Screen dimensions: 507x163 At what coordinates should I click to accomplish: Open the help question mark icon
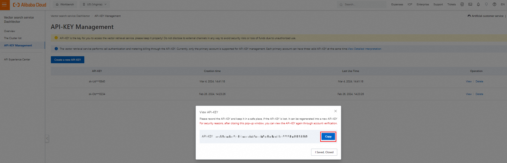[494, 4]
